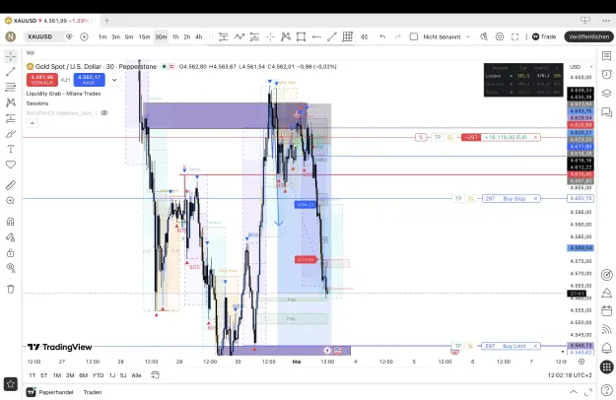Screen dimensions: 616x400
Task: Open the heart-shaped icons tool
Action: [x=11, y=165]
